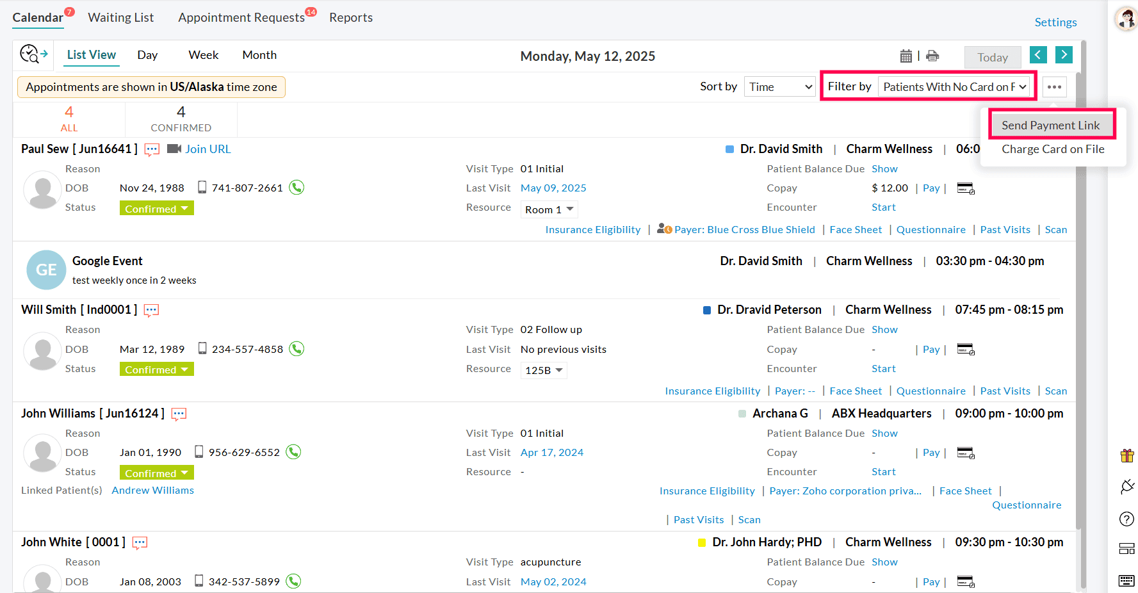Viewport: 1138px width, 593px height.
Task: Click the help question mark icon
Action: [1127, 519]
